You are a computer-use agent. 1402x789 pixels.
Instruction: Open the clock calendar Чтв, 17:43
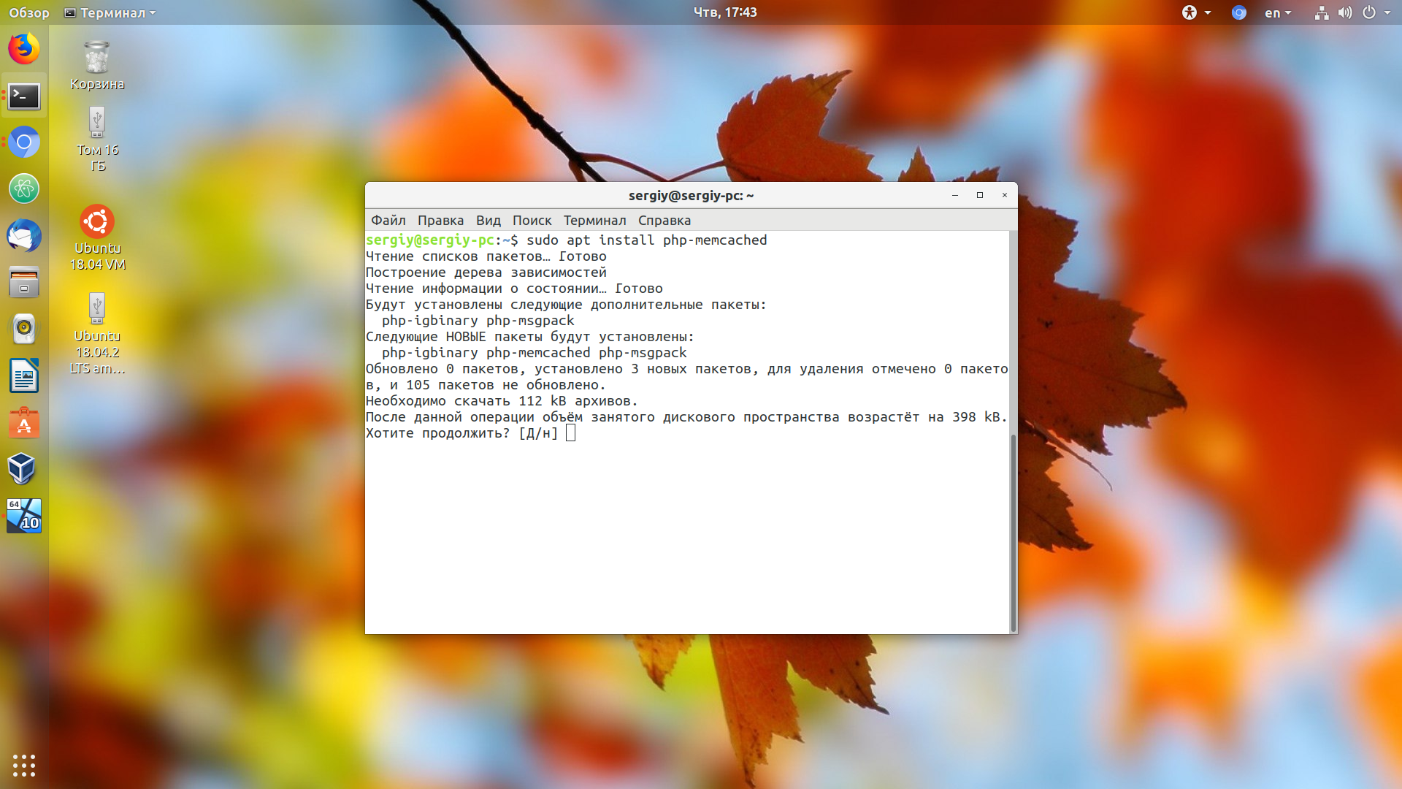725,12
